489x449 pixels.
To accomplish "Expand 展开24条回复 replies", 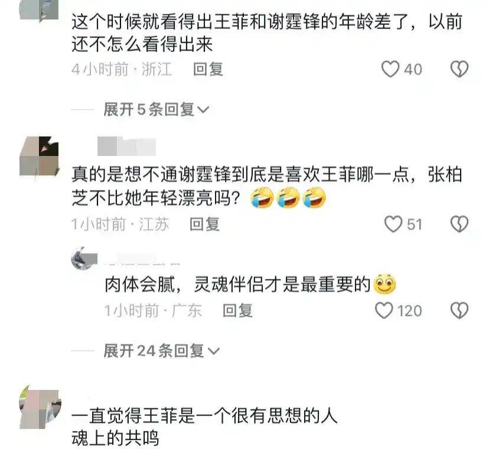I will pos(162,351).
